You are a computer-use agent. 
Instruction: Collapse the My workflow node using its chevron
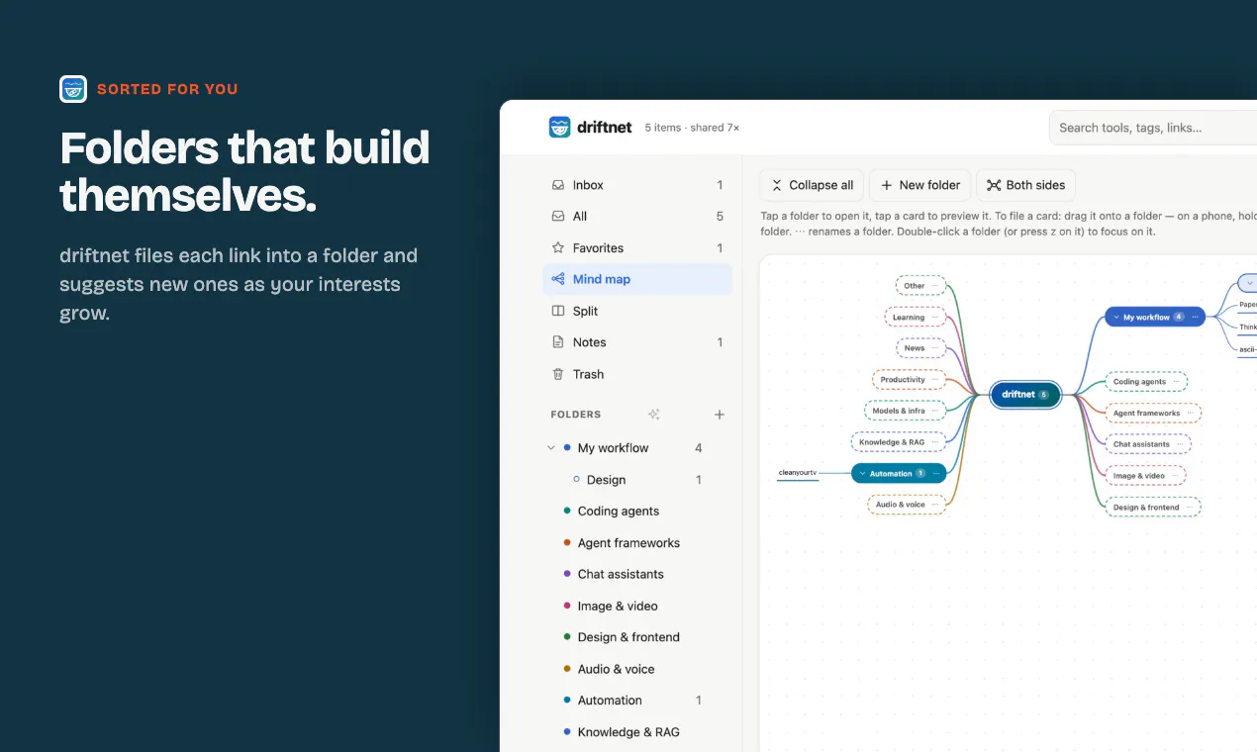click(1115, 318)
